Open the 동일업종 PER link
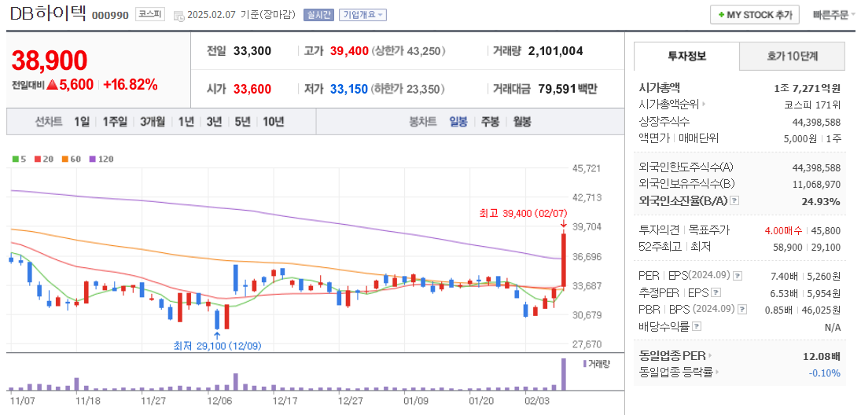 click(672, 356)
